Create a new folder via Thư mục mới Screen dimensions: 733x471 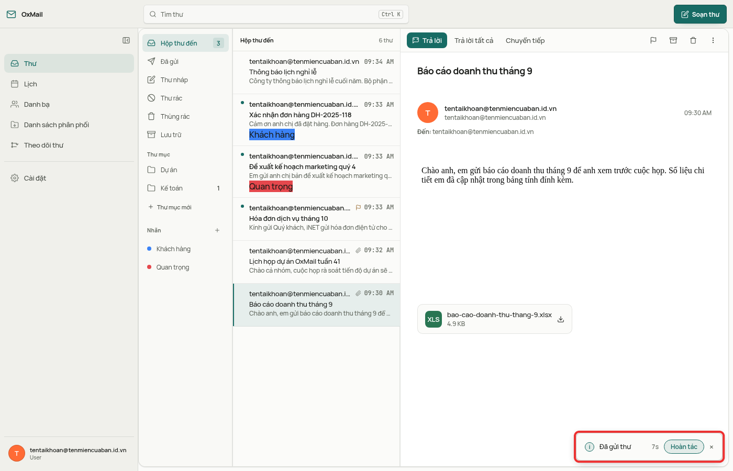(x=170, y=207)
